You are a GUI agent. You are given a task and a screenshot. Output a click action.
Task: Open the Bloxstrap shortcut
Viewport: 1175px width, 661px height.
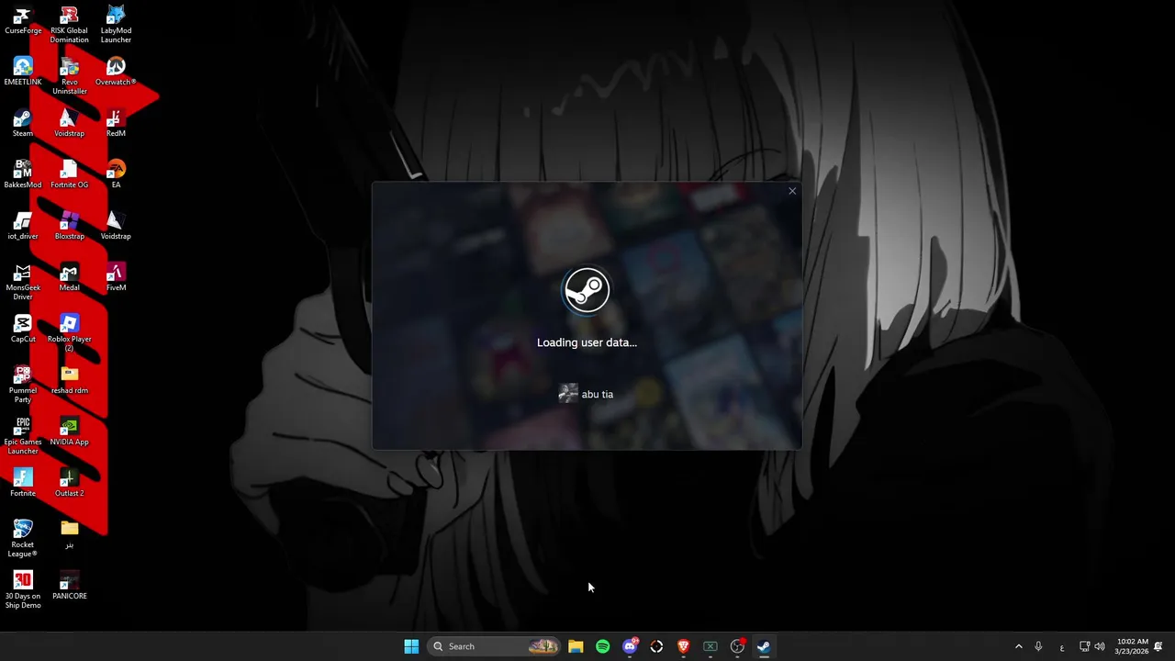pos(69,226)
